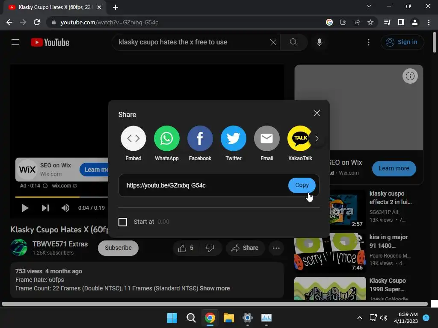Toggle Chrome side panel

point(401,22)
